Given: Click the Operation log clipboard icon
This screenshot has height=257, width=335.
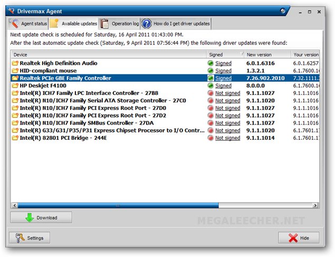Looking at the screenshot, I should [x=104, y=24].
